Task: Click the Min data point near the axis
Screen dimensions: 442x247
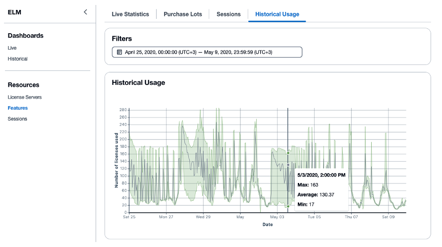Action: click(x=288, y=206)
